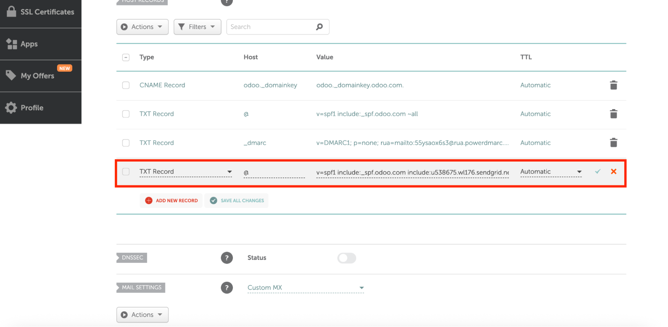Click the Profile gear icon
668x327 pixels.
11,107
